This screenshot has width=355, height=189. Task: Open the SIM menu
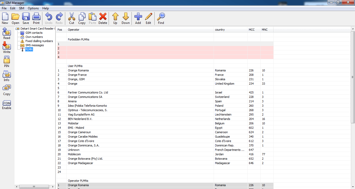21,8
